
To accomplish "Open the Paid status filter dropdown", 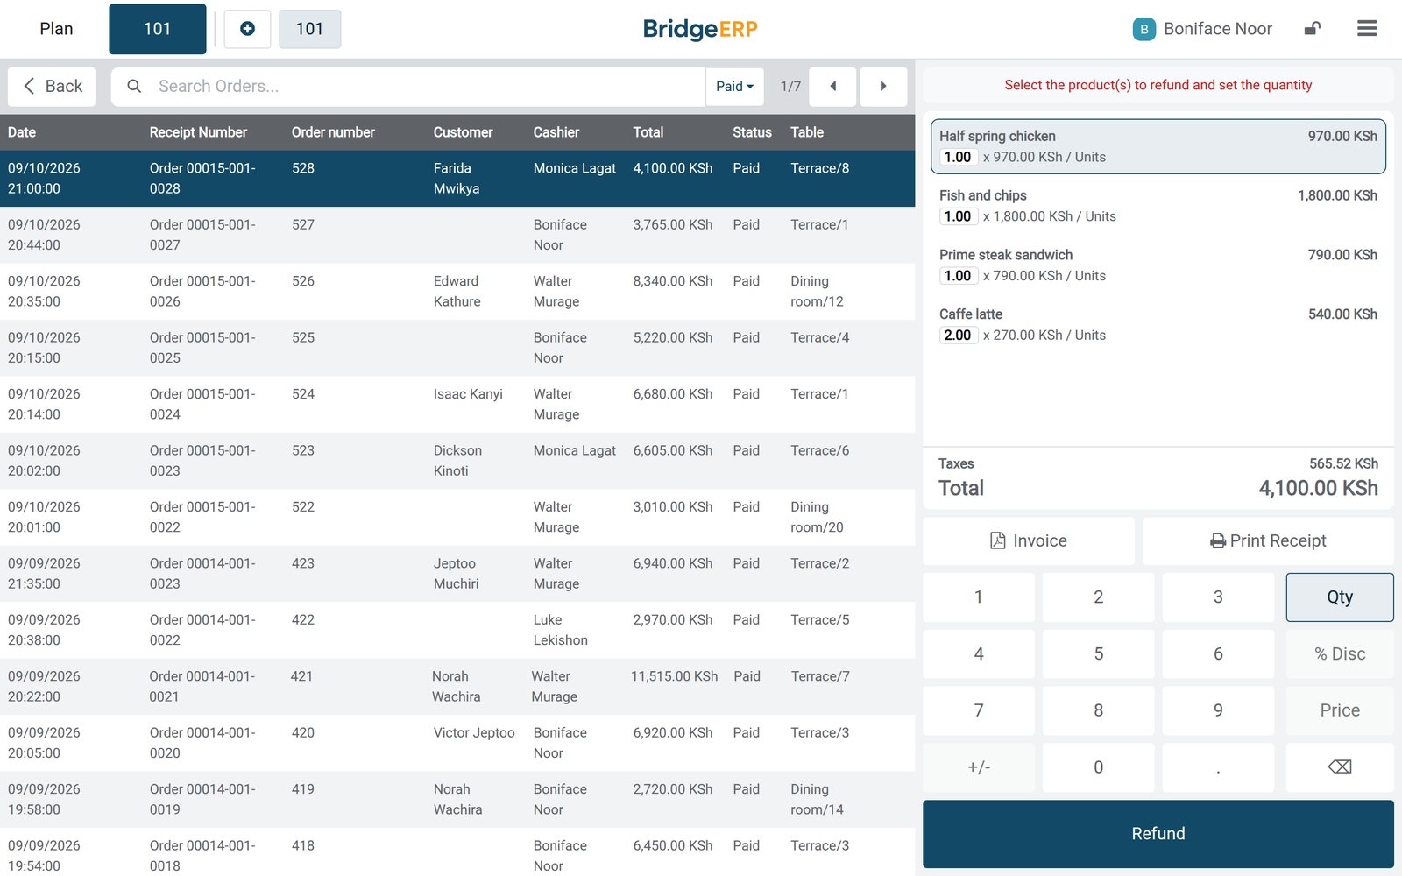I will click(x=734, y=86).
